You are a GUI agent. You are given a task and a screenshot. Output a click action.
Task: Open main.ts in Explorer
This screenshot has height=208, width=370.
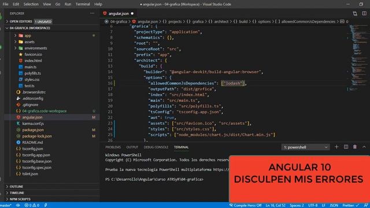(x=31, y=67)
